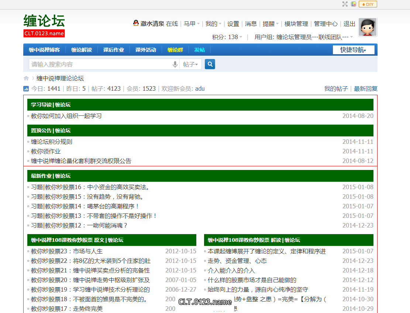Click the fullscreen expand arrows icon
The image size is (410, 313).
coord(345,4)
